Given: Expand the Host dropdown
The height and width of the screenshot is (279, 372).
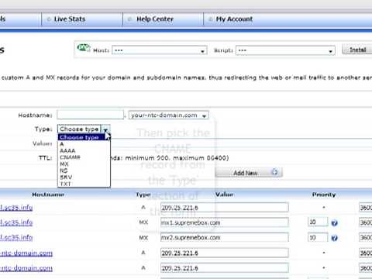Looking at the screenshot, I should pos(160,50).
